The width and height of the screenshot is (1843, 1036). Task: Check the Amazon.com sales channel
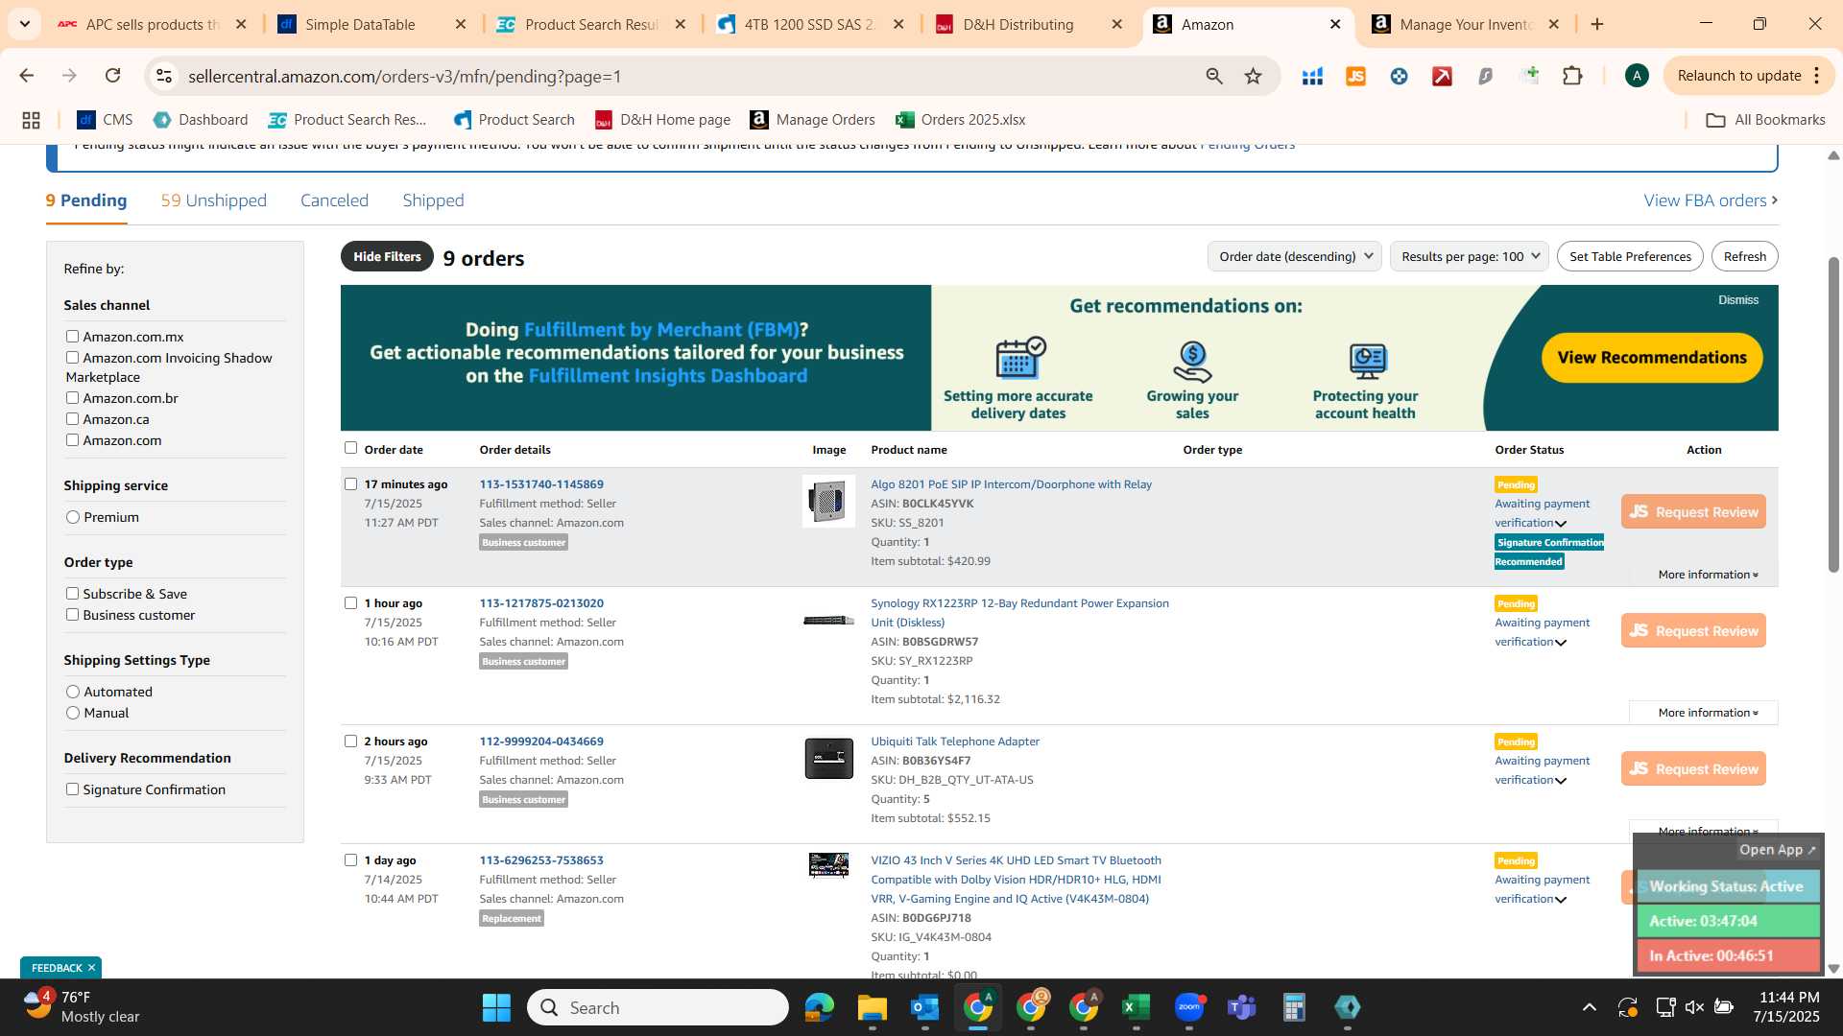pos(72,439)
